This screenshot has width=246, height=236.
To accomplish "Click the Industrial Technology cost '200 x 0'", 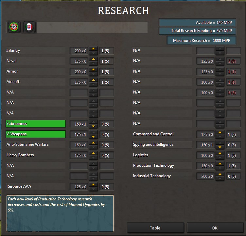I will click(x=205, y=176).
